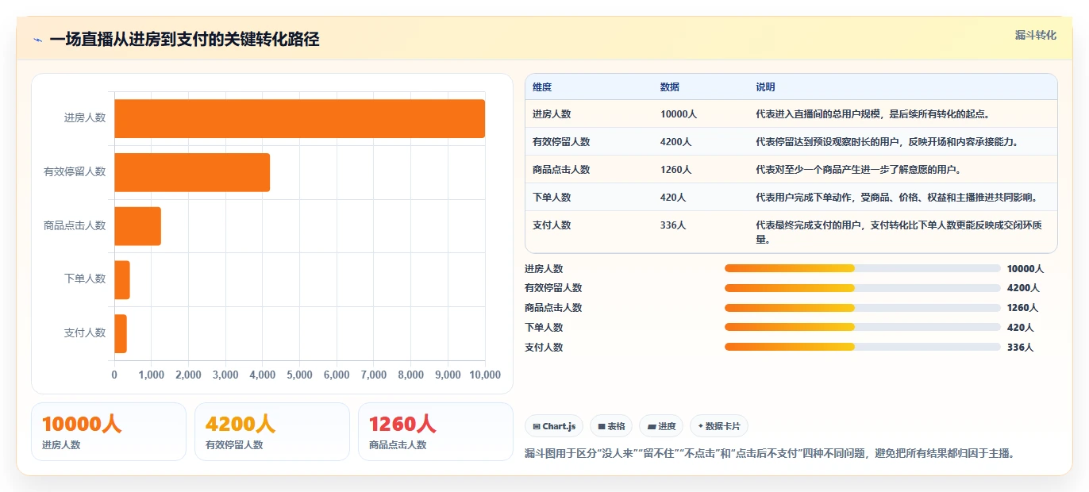Select the Chart.js chip
Viewport: 1089px width, 492px height.
[554, 426]
